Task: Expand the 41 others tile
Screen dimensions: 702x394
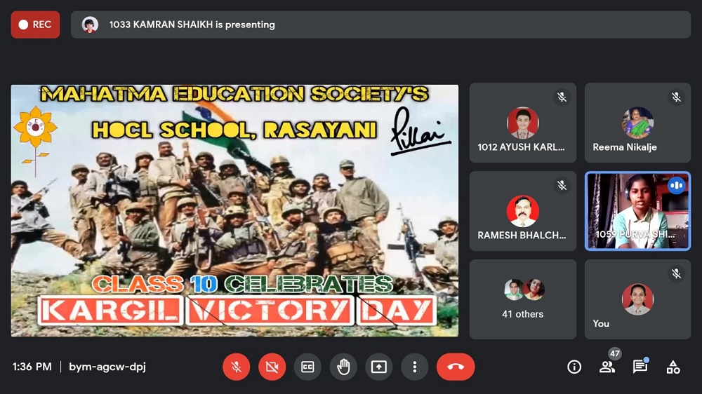Action: coord(522,299)
